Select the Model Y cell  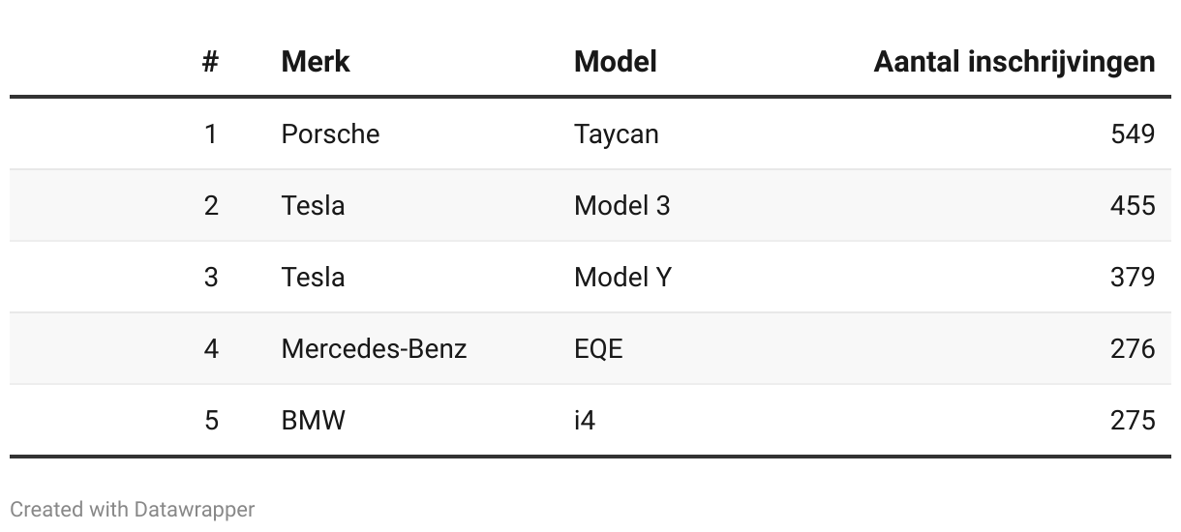pyautogui.click(x=622, y=277)
